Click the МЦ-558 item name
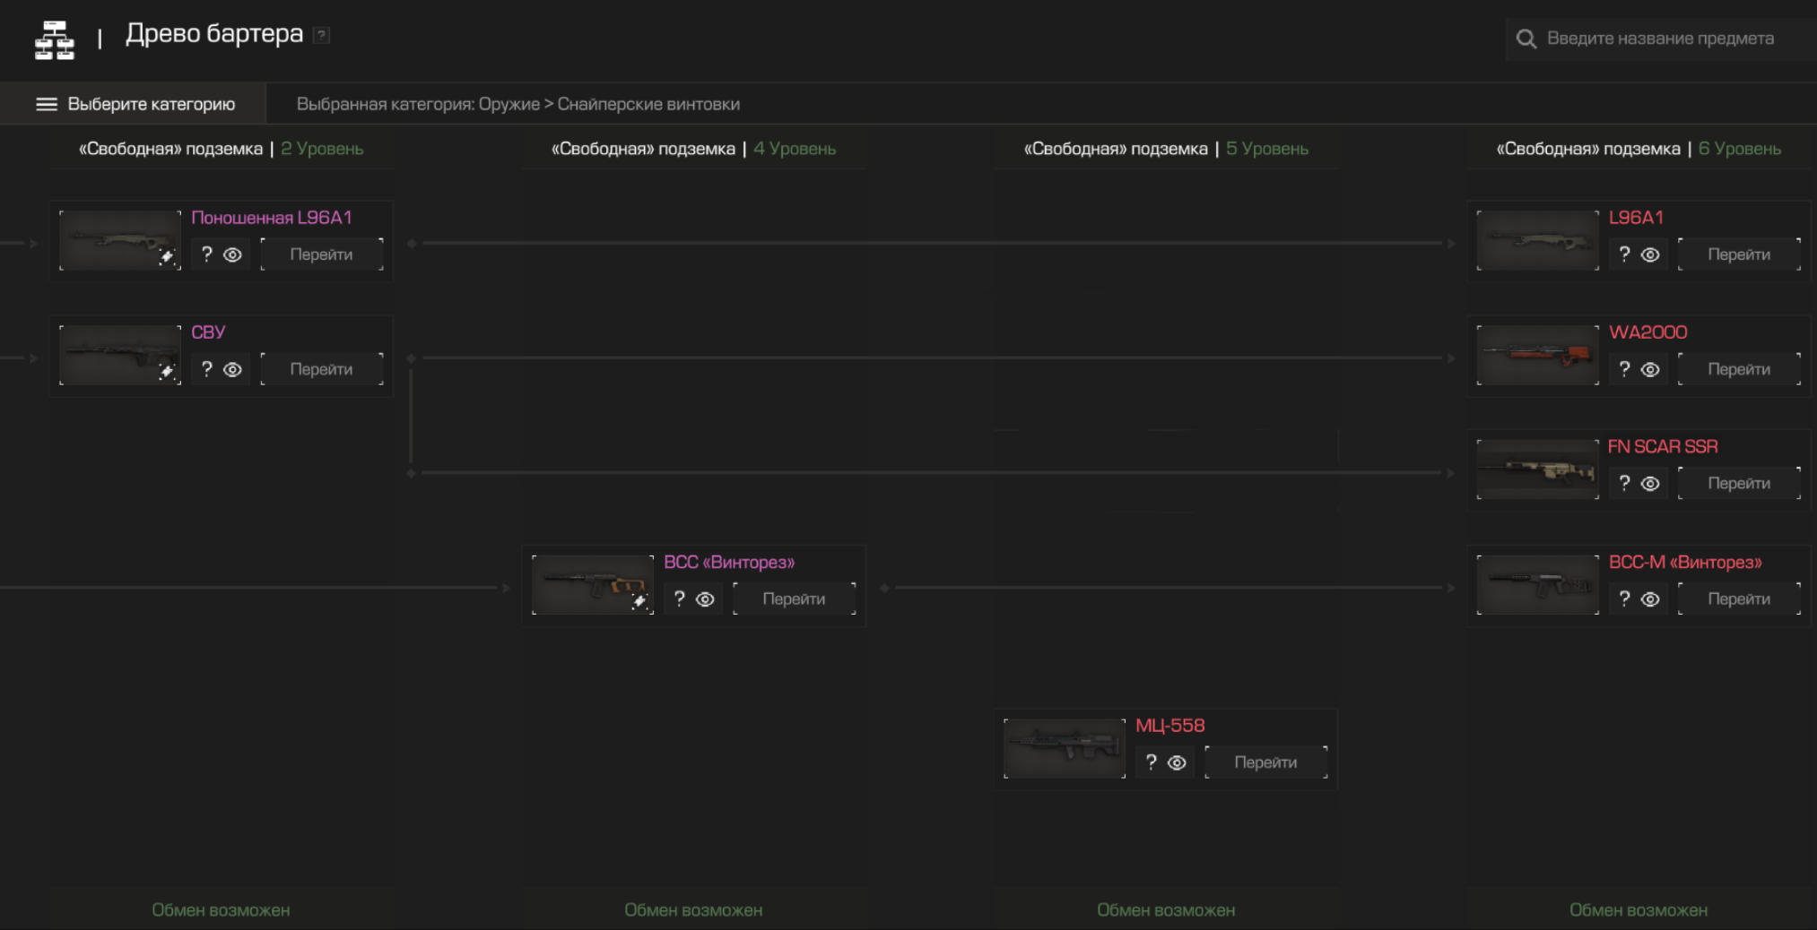The height and width of the screenshot is (930, 1817). coord(1170,726)
